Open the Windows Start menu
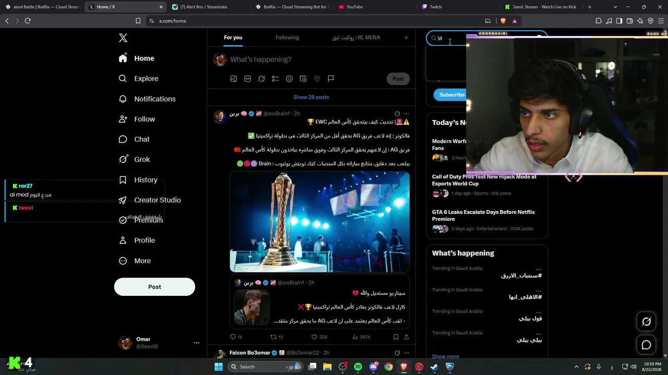Viewport: 668px width, 375px height. [219, 367]
